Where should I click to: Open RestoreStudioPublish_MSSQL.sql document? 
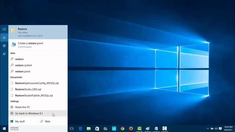(x=38, y=95)
